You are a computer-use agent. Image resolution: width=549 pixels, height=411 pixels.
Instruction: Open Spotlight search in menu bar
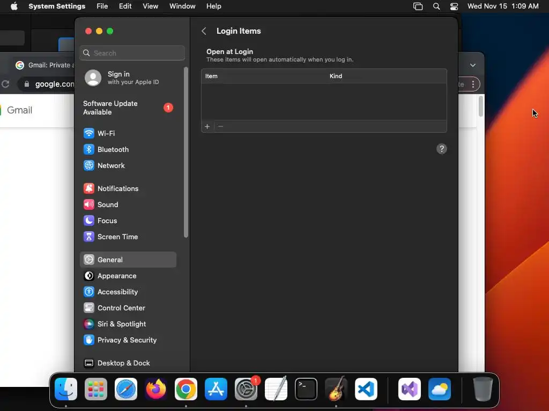click(436, 6)
